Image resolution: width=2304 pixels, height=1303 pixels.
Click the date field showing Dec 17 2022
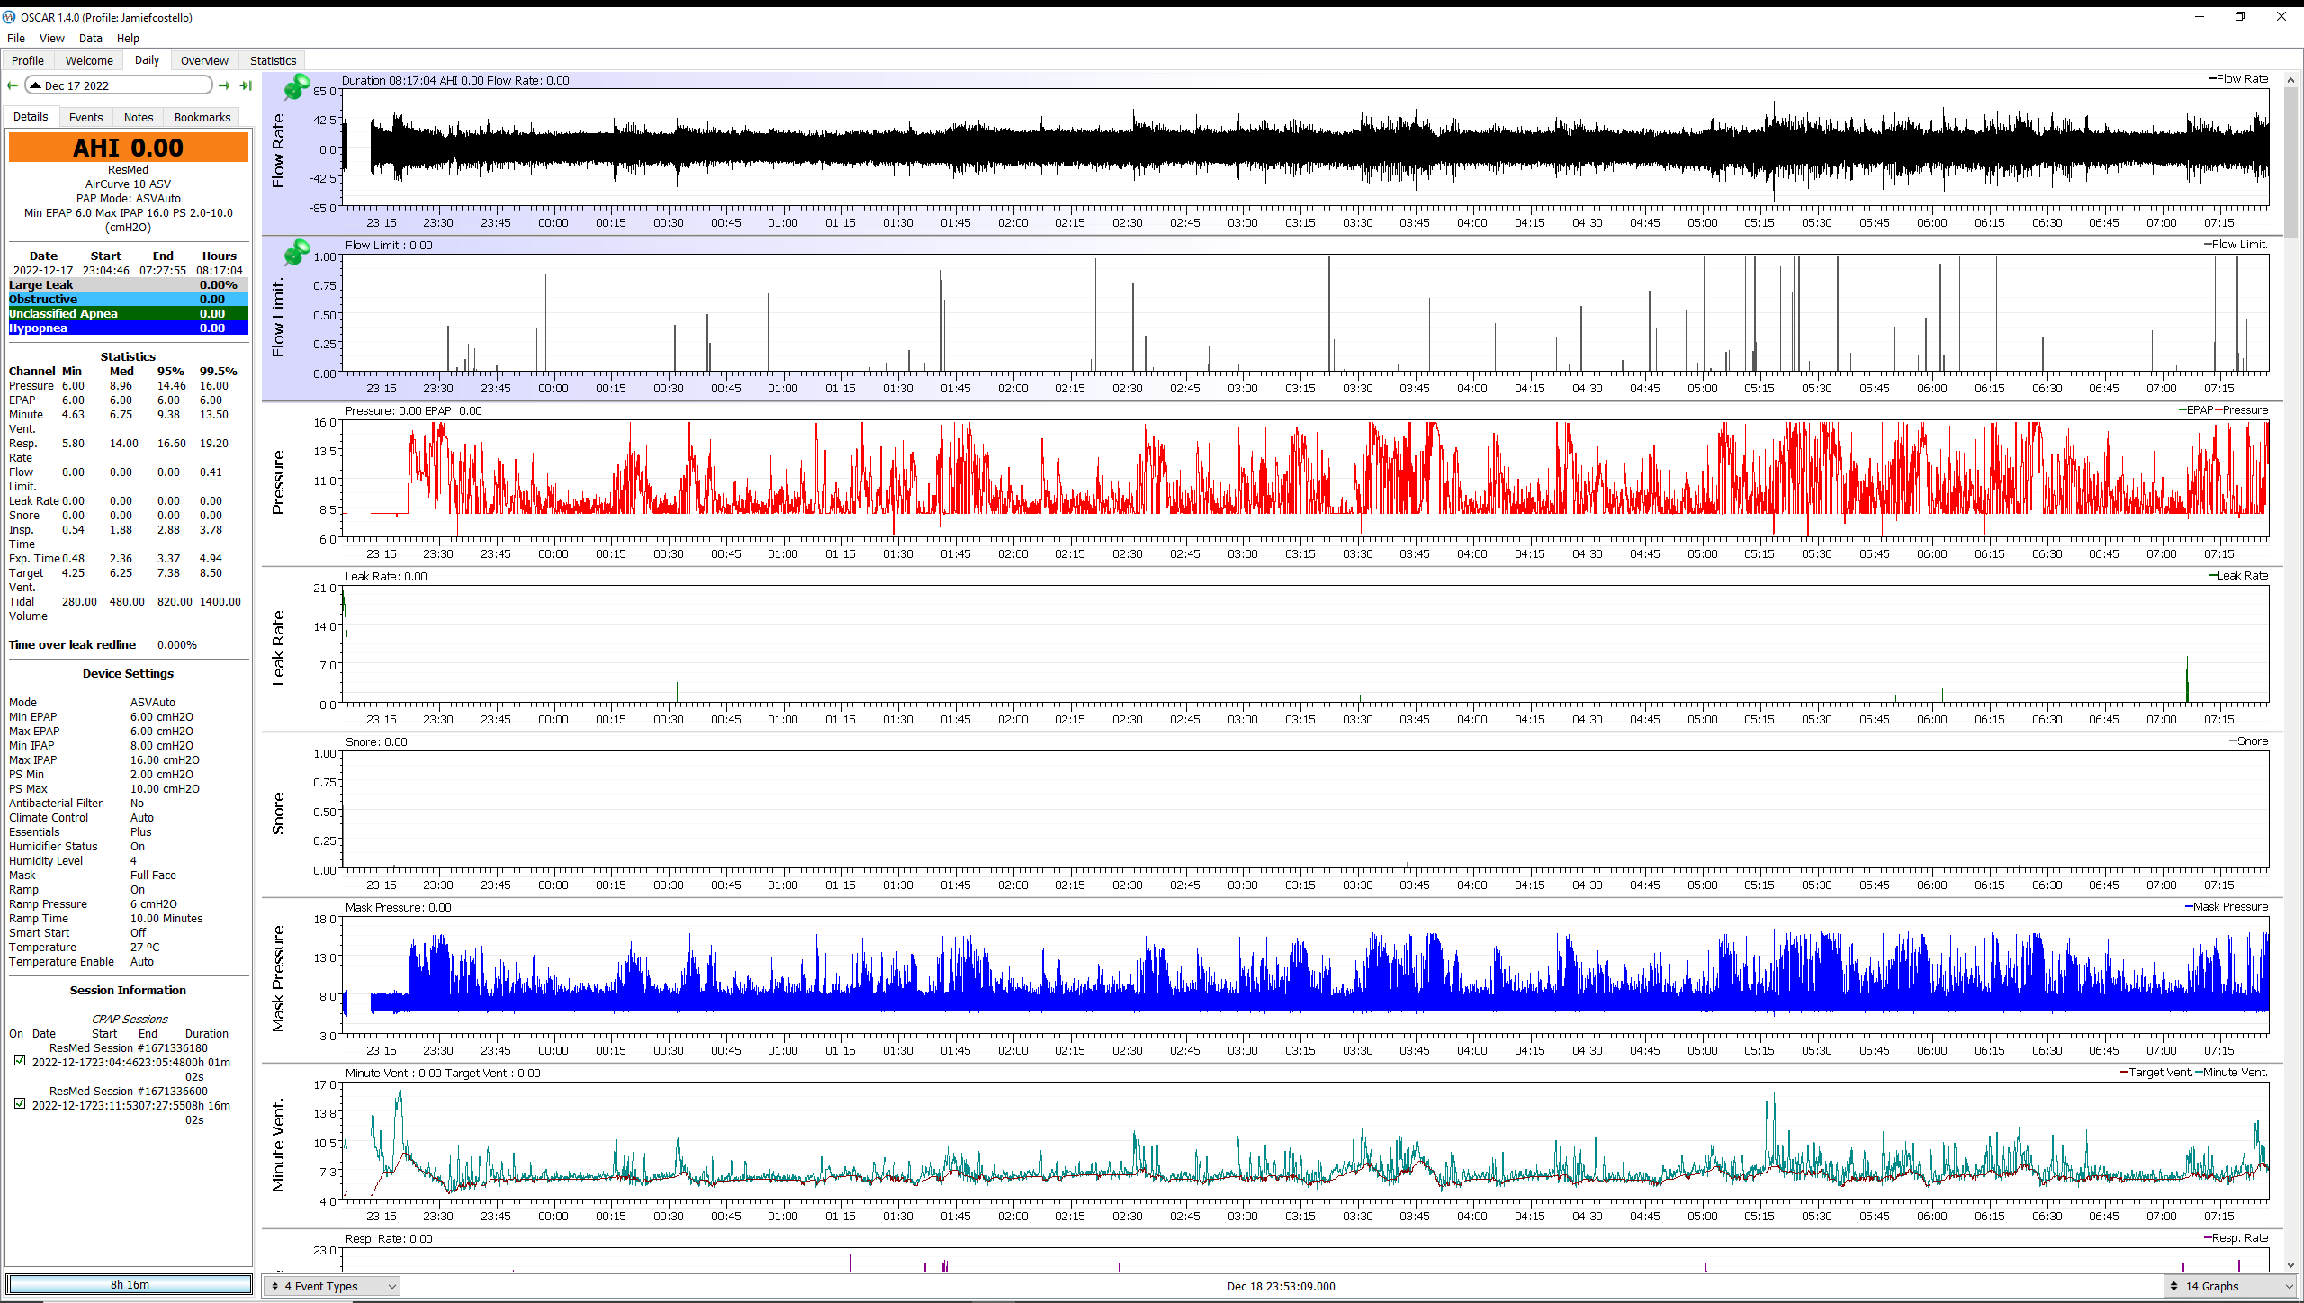pos(119,85)
